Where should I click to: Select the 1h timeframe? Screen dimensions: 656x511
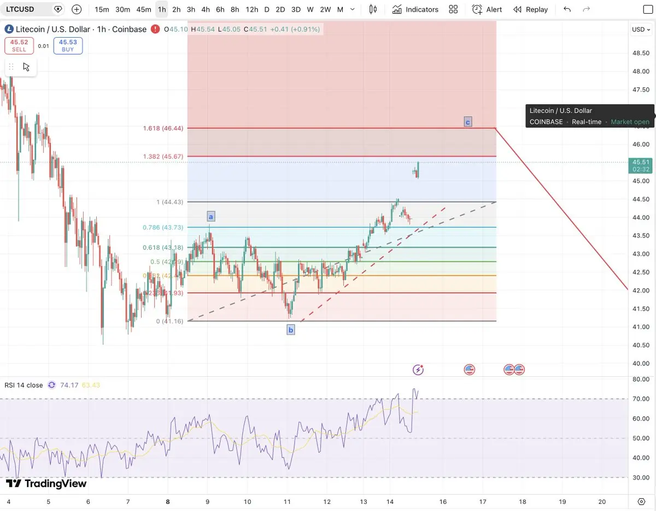point(162,9)
